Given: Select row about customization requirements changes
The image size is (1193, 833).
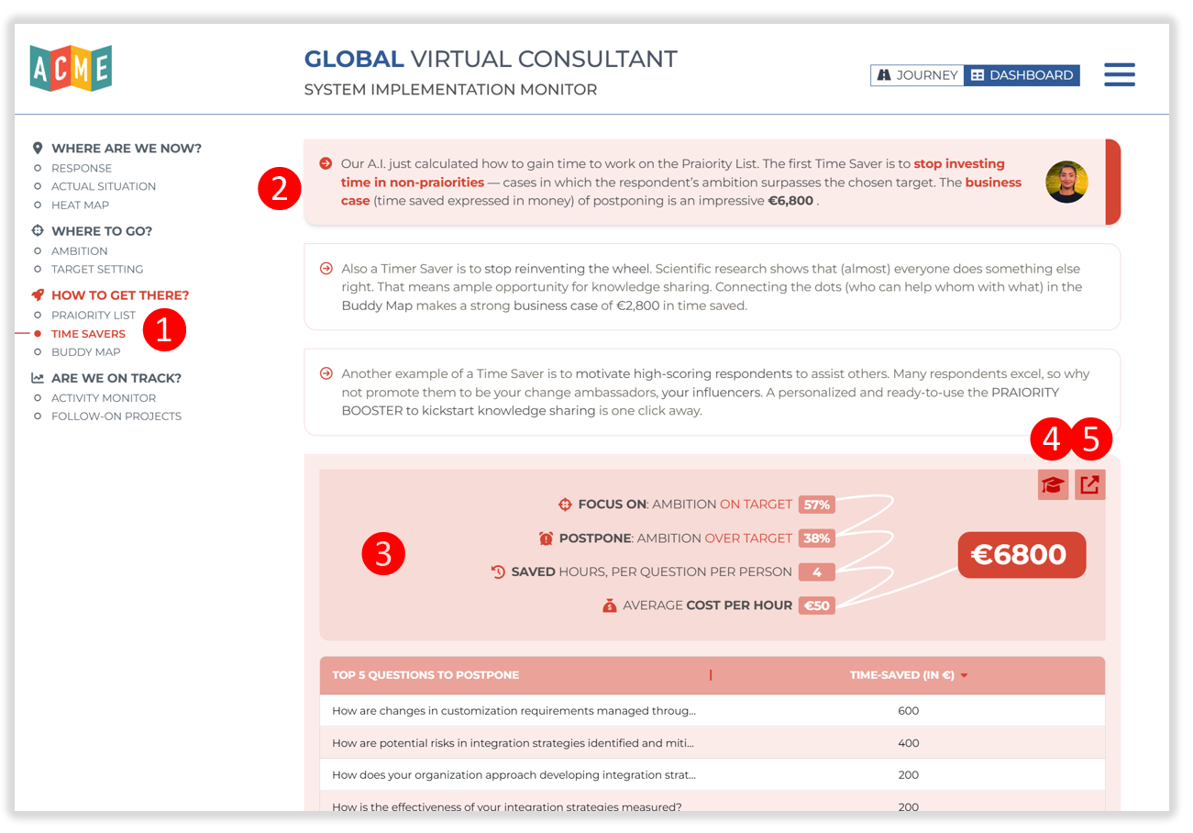Looking at the screenshot, I should point(712,711).
